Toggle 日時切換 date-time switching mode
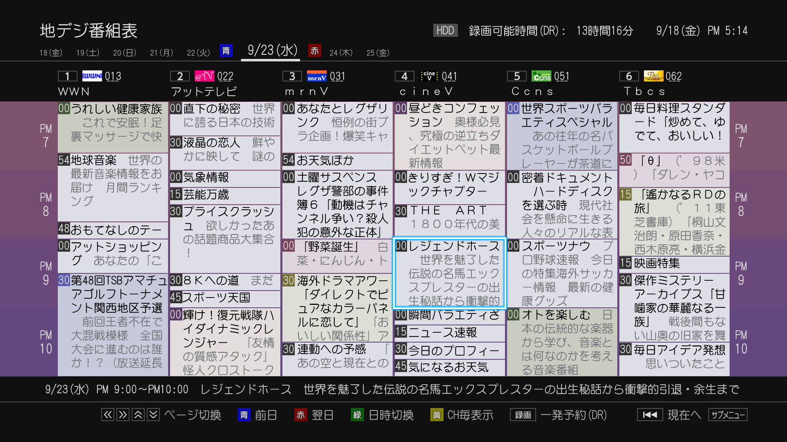 392,415
